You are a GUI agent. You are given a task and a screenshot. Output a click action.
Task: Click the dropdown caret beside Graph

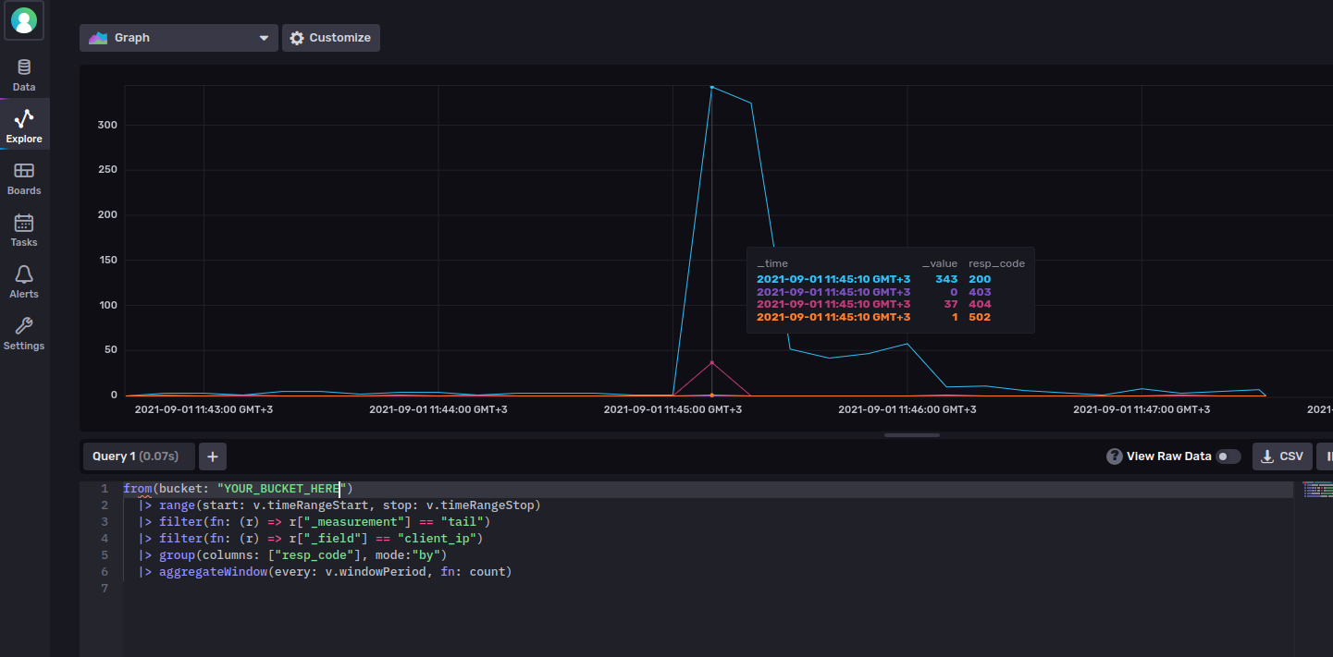pyautogui.click(x=264, y=38)
